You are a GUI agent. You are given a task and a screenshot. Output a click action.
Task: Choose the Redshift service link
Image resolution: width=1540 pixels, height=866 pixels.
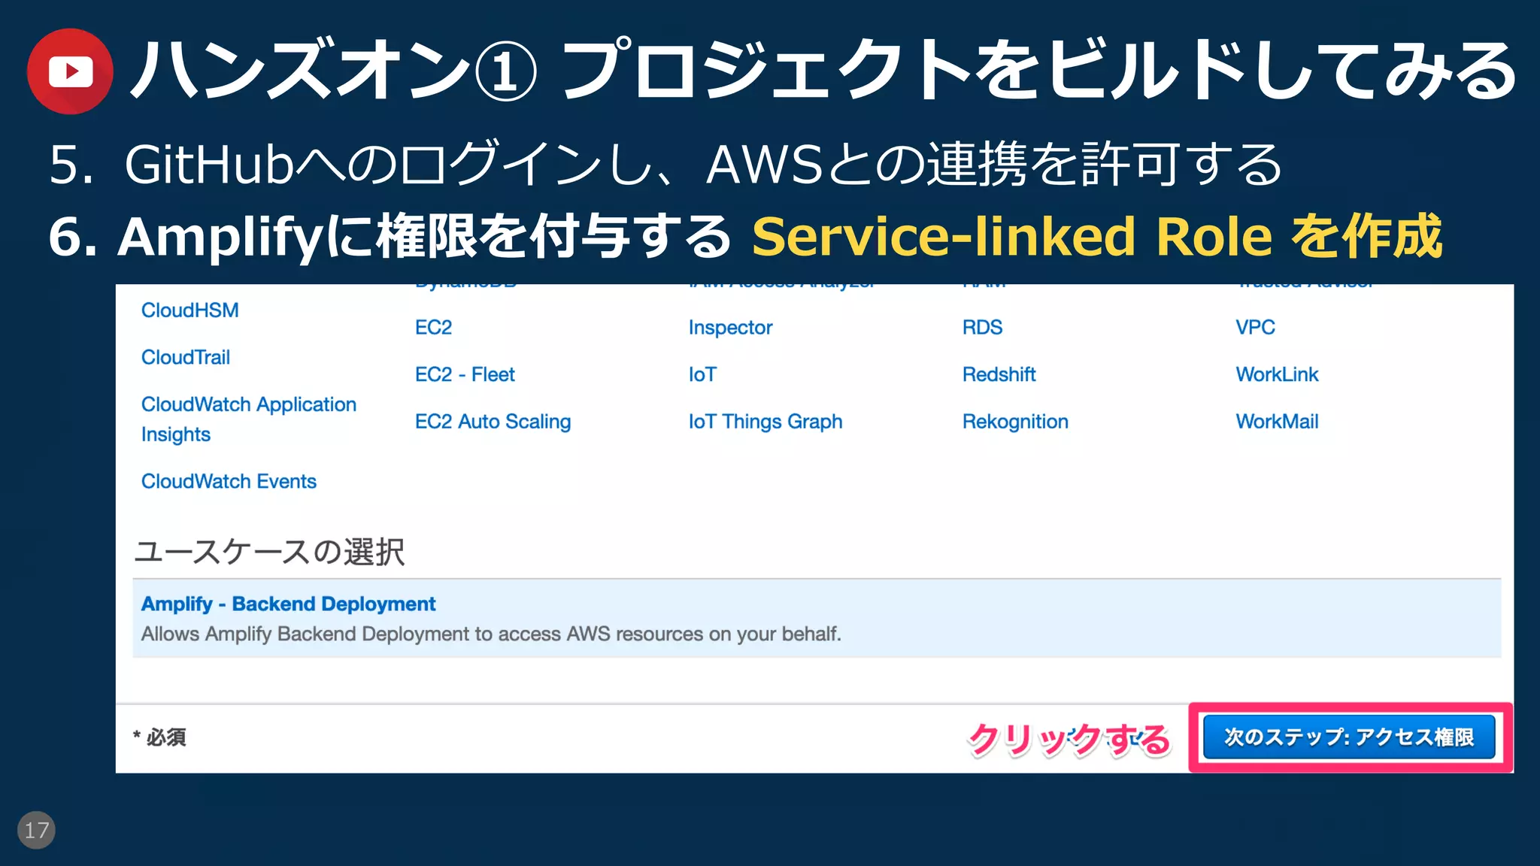(999, 375)
